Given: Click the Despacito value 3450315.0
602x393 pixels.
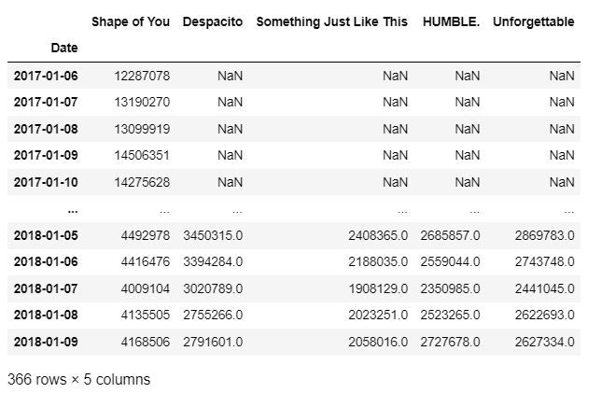Looking at the screenshot, I should pos(213,235).
